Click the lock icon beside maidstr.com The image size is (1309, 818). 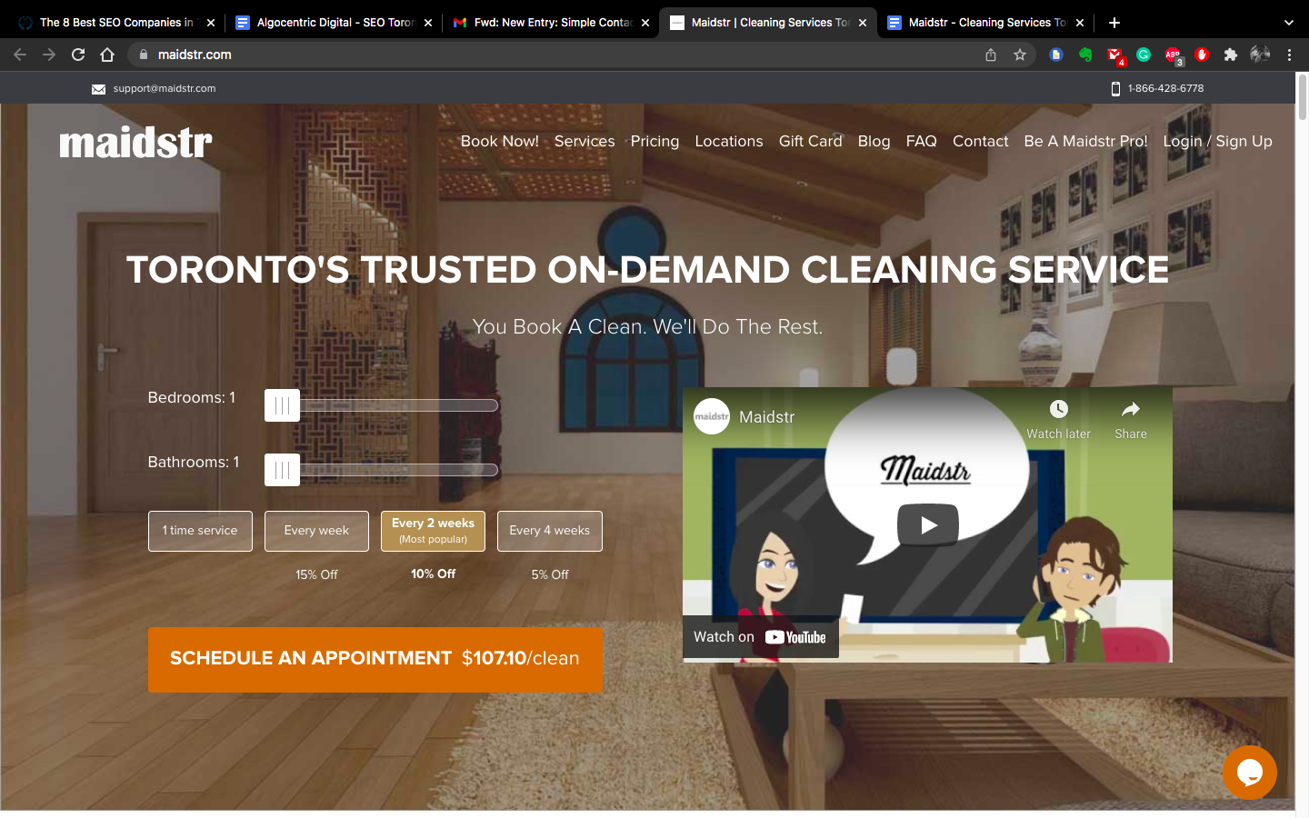click(x=143, y=55)
